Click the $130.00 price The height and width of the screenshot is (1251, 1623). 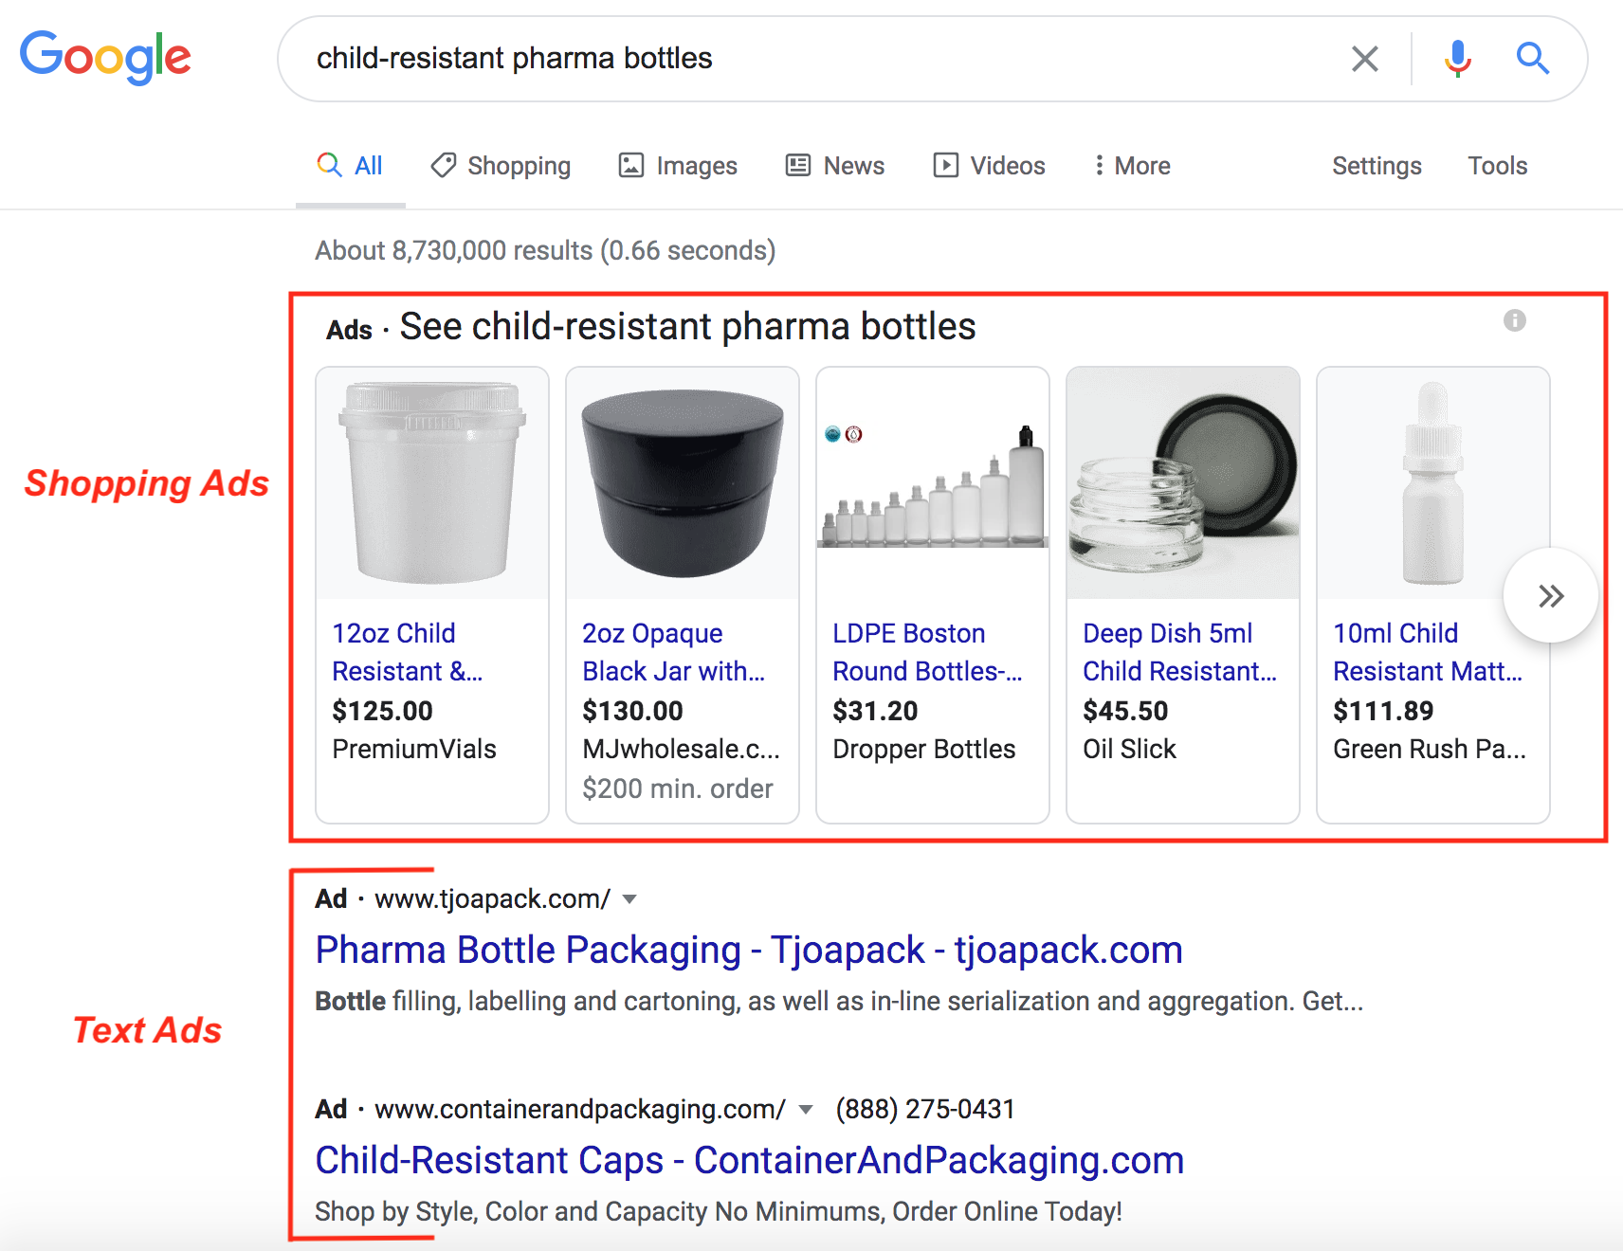[632, 711]
